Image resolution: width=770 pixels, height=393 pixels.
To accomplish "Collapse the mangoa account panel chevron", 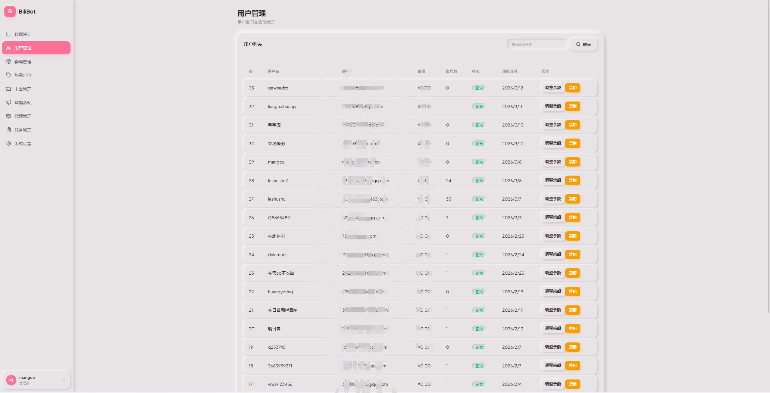I will click(64, 380).
